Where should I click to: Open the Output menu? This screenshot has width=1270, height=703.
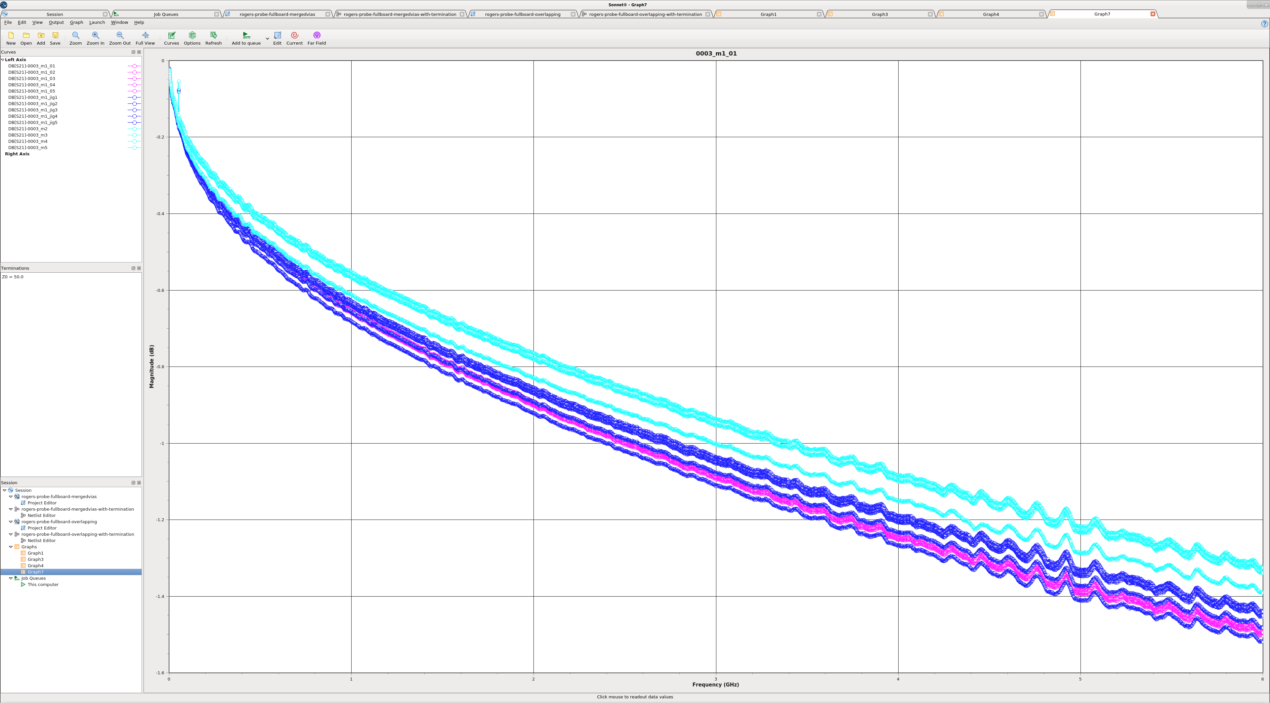(56, 23)
